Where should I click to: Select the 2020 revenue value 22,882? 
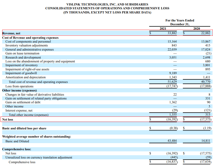(206, 33)
